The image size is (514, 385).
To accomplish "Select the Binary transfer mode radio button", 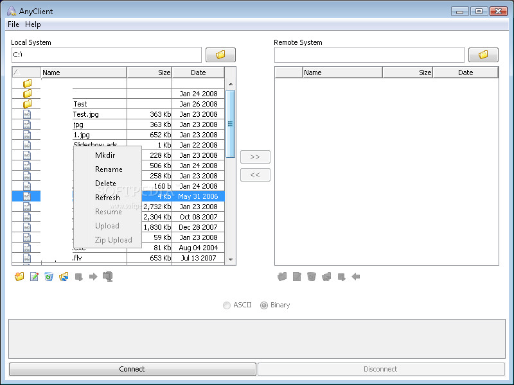I will click(x=264, y=305).
